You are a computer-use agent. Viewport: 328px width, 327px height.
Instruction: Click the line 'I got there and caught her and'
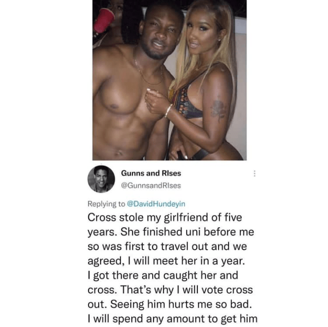163,275
